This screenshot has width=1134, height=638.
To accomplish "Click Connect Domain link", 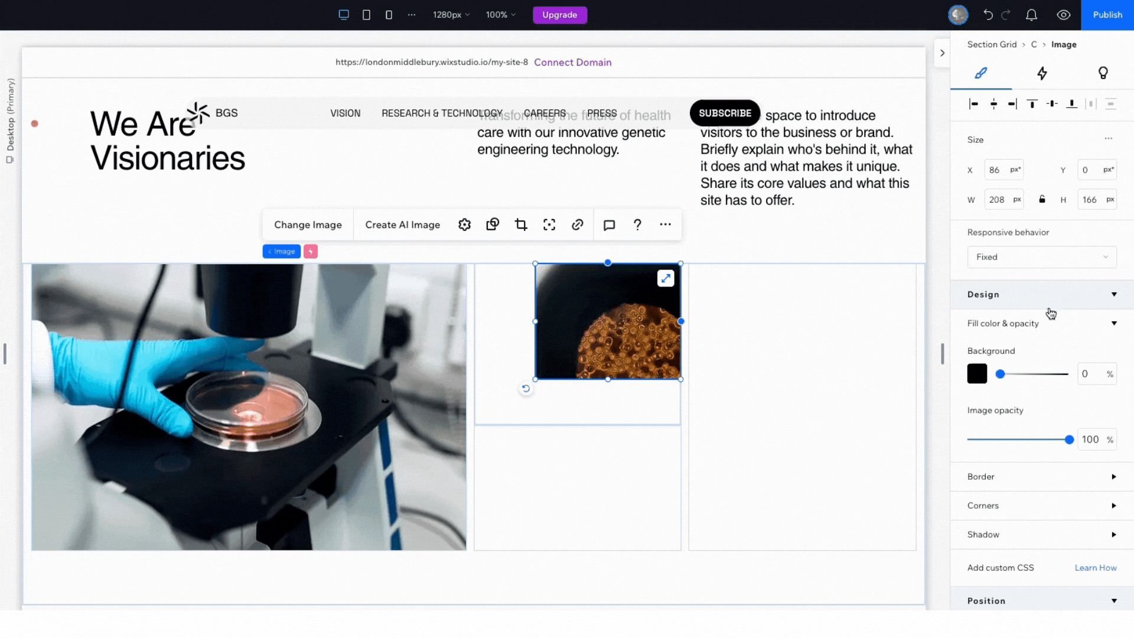I will tap(572, 63).
